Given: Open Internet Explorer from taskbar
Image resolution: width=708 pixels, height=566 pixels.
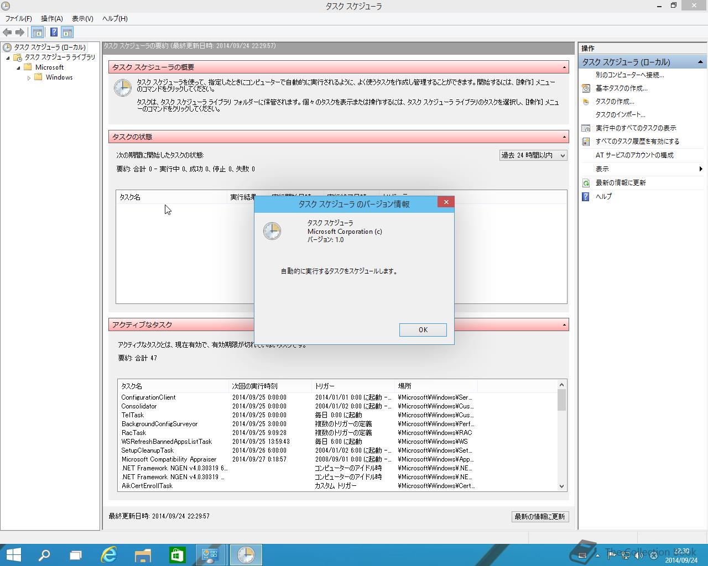Looking at the screenshot, I should (x=109, y=555).
